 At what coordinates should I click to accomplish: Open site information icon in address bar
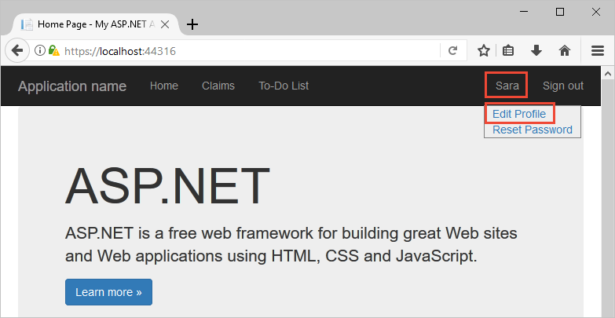(x=39, y=50)
